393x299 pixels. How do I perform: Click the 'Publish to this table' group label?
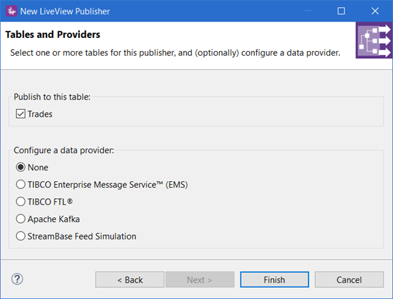click(52, 97)
